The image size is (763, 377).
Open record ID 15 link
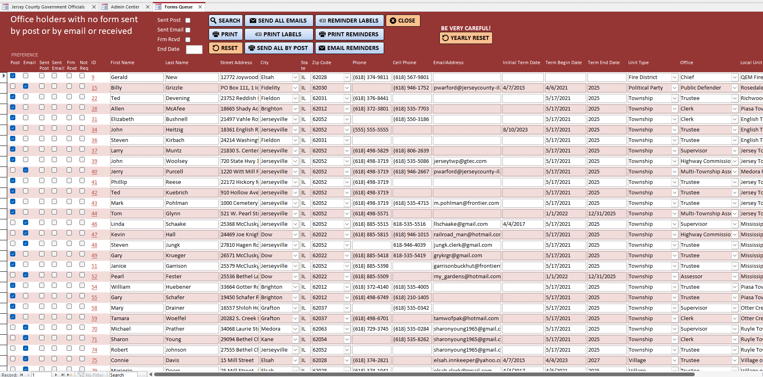(94, 88)
